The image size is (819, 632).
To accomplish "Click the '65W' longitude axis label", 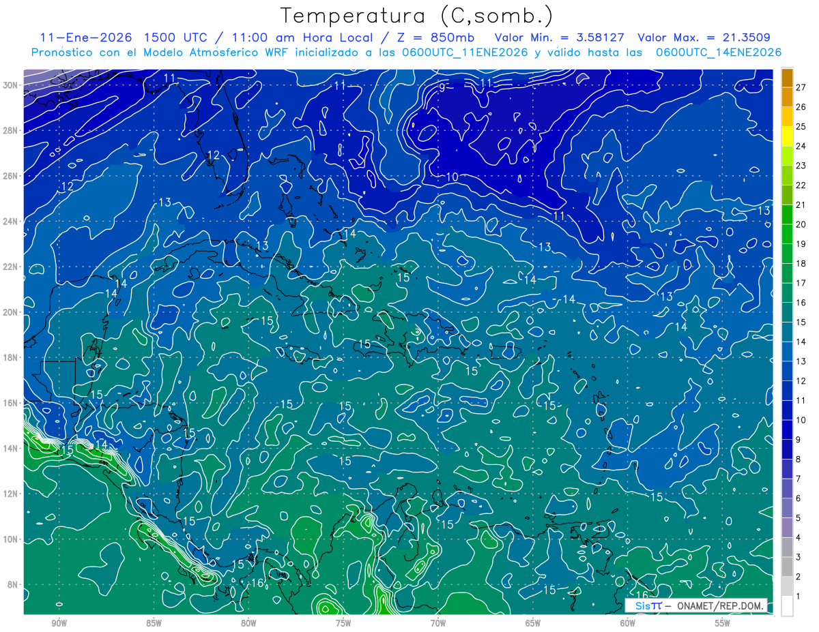I will tap(533, 623).
